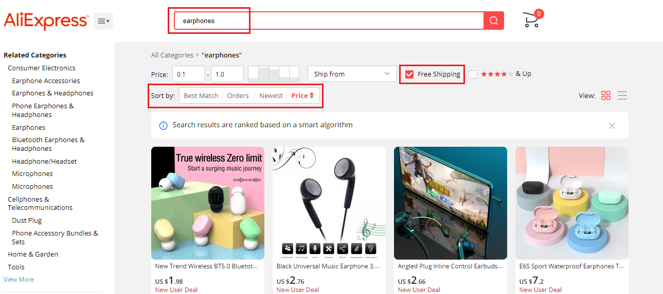The height and width of the screenshot is (294, 663).
Task: Open Angled Plug Inline Control Earbuds title
Action: (x=450, y=266)
